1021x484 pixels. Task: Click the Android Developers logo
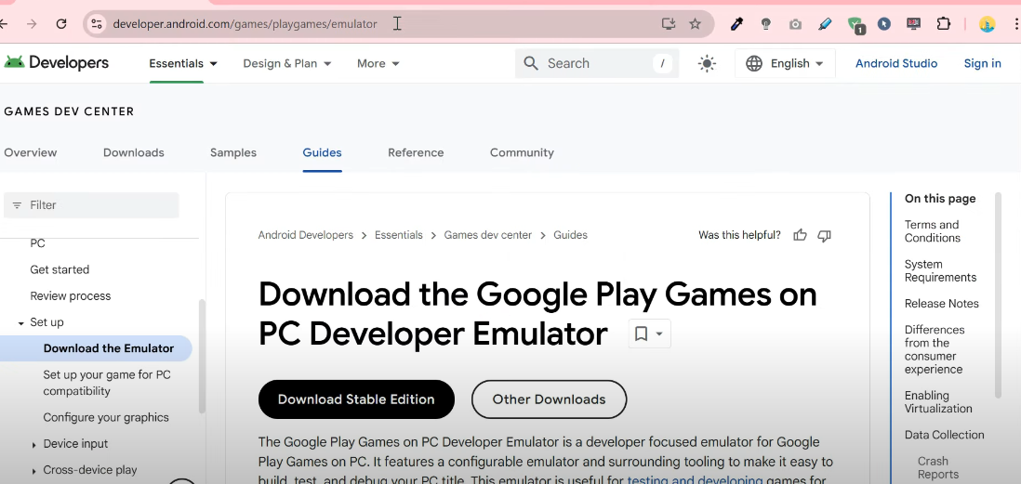point(57,62)
